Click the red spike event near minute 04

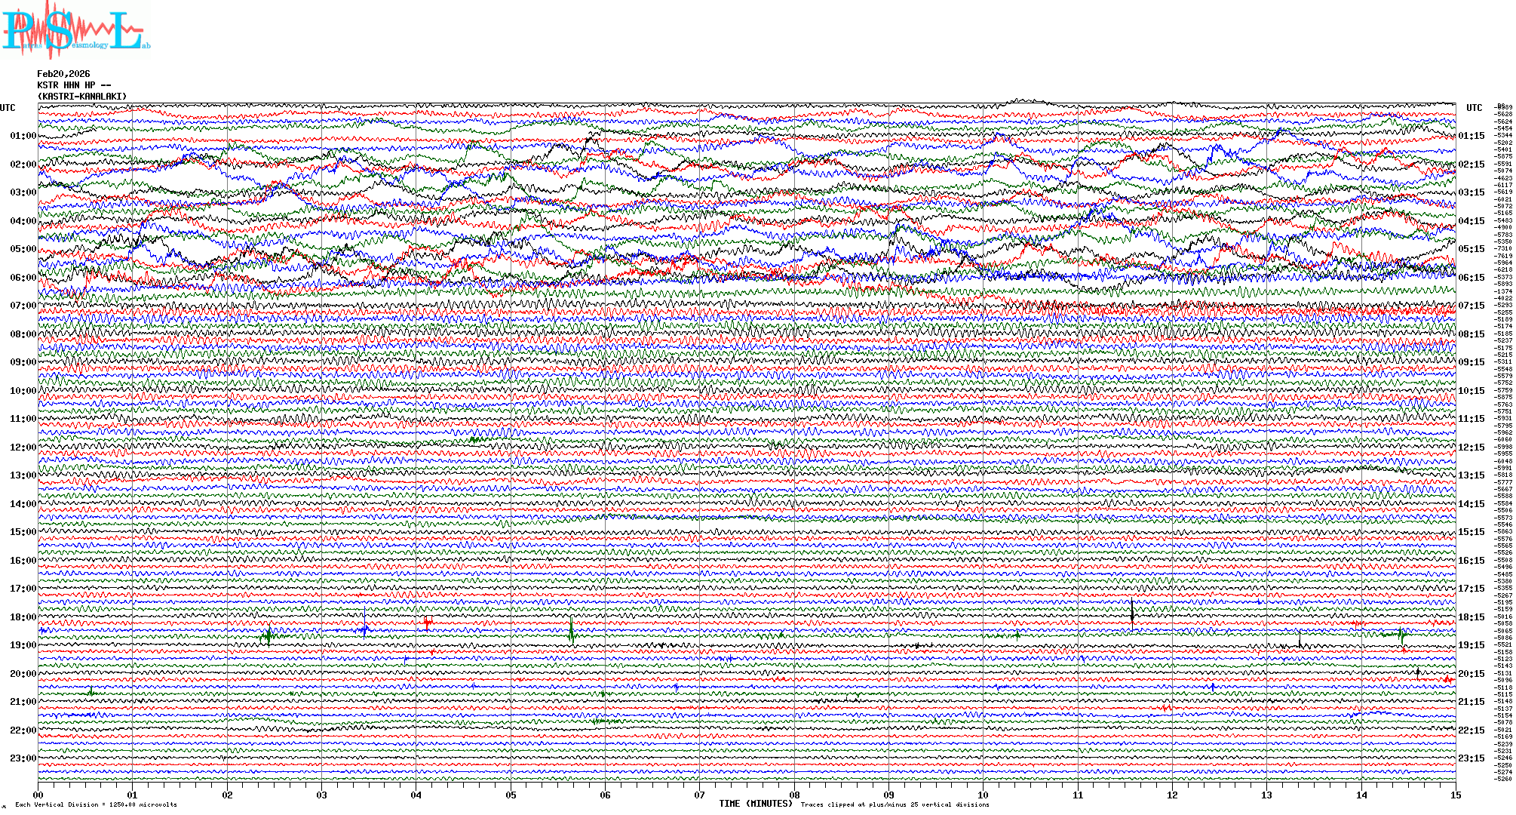[428, 623]
